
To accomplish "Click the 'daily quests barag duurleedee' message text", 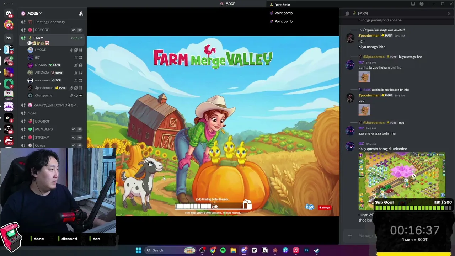I will click(x=383, y=149).
